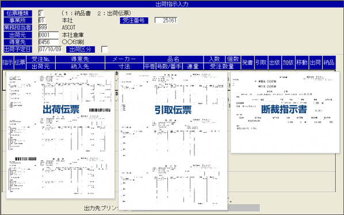Viewport: 344px width, 215px height.
Task: Click the 連量 column header
Action: tap(193, 67)
